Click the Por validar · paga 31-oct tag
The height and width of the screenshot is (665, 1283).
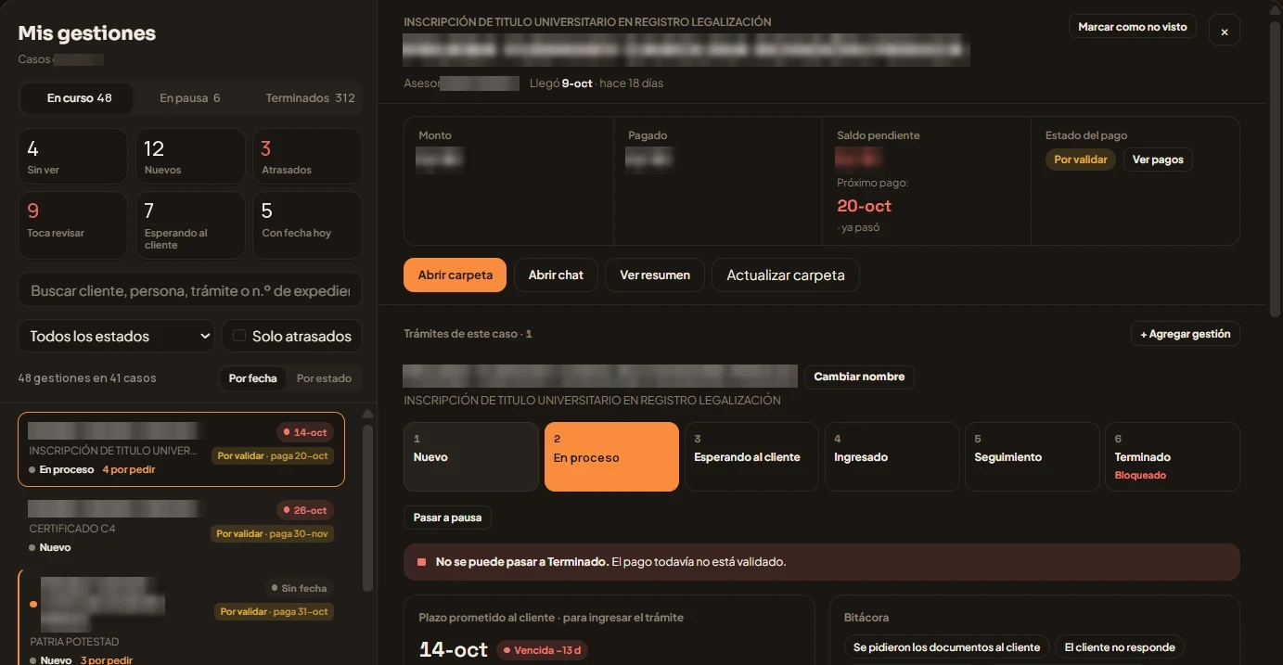pyautogui.click(x=273, y=611)
